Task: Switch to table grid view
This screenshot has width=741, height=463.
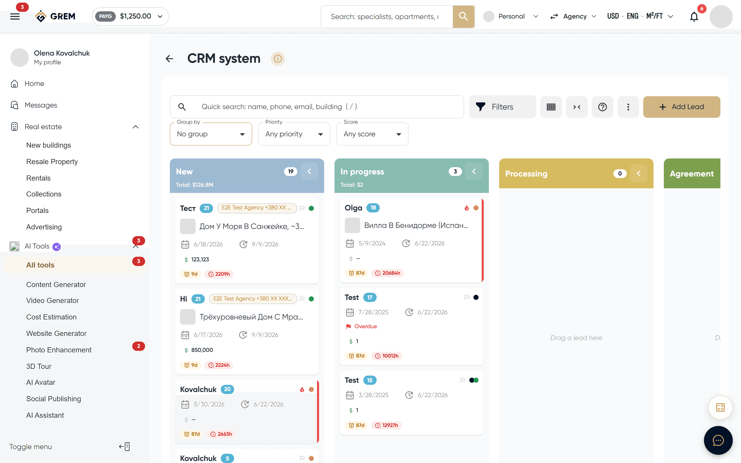Action: (x=551, y=107)
